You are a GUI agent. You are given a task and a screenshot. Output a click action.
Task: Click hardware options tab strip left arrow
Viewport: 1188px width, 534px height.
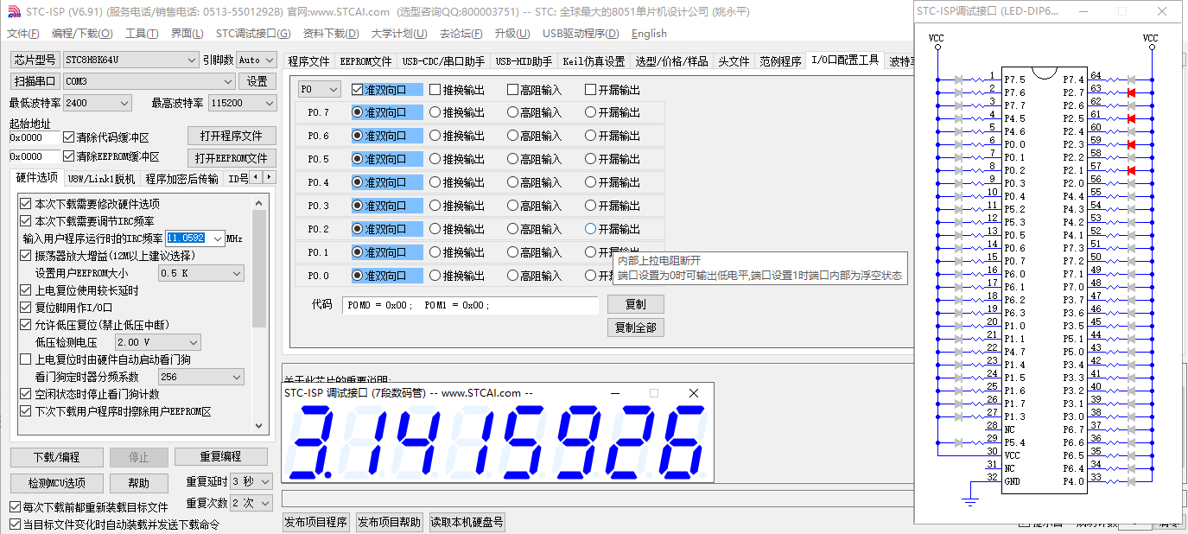[256, 177]
